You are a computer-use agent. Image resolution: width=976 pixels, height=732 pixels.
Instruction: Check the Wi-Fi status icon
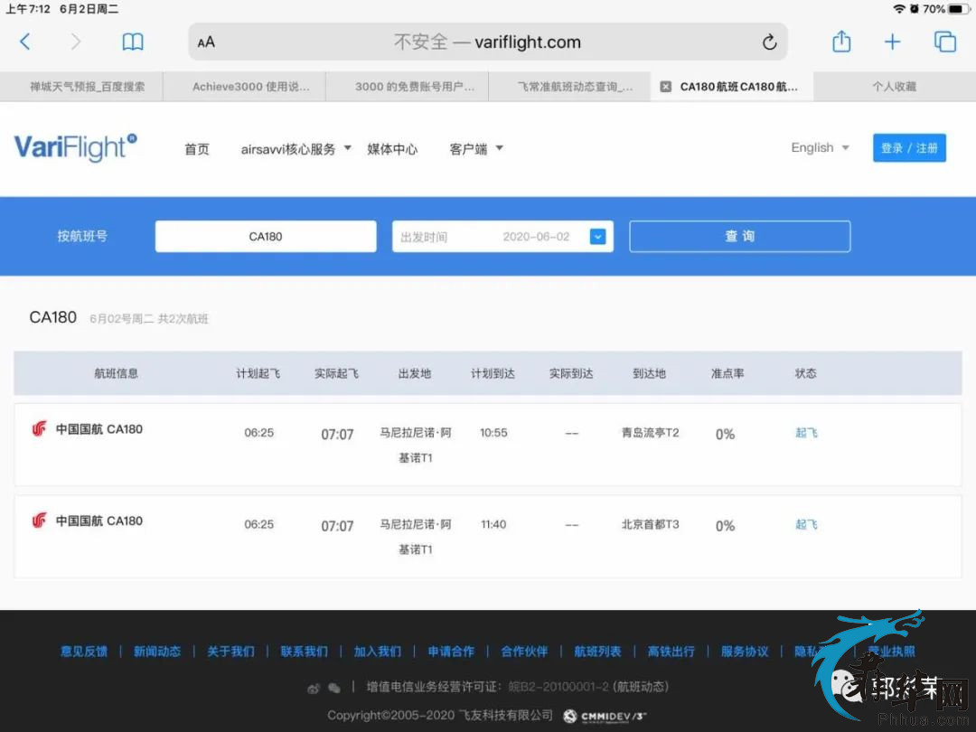point(899,9)
